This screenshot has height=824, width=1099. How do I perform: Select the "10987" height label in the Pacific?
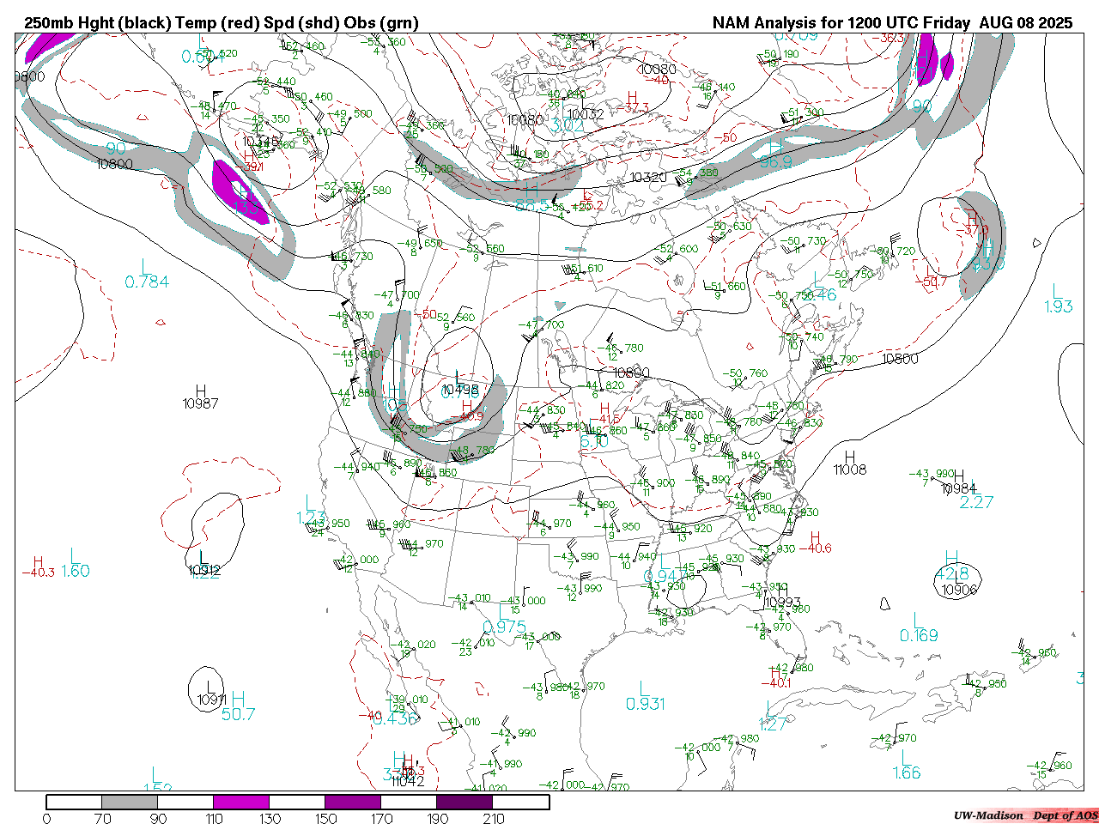pyautogui.click(x=201, y=403)
